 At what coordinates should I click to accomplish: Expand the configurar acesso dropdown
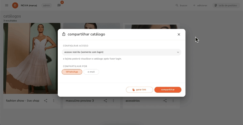[122, 52]
